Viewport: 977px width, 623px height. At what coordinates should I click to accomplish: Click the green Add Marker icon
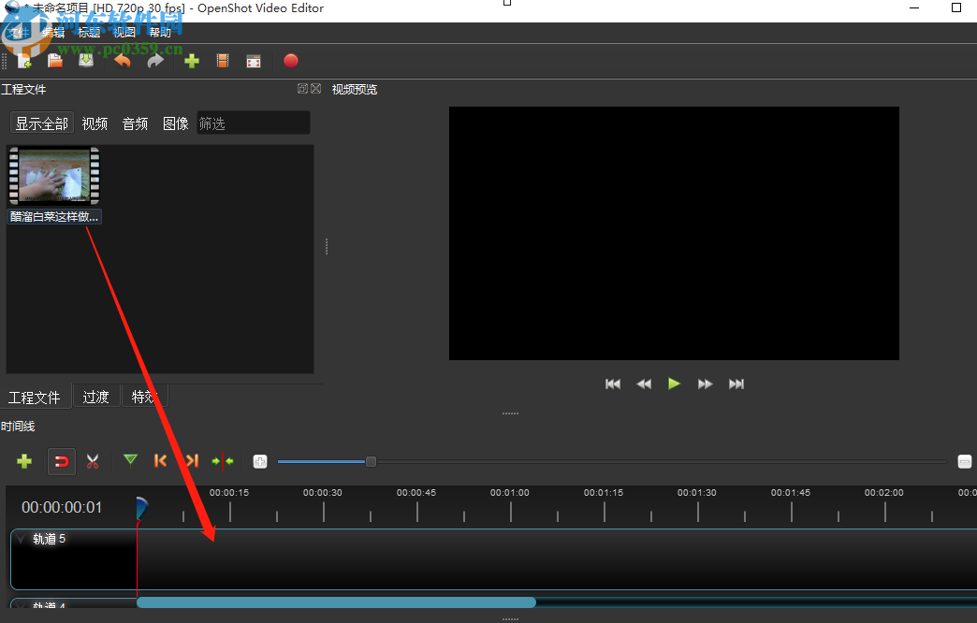tap(130, 460)
